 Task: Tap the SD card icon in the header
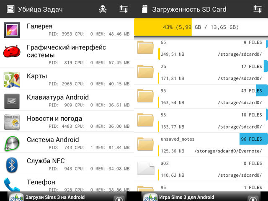pos(144,9)
